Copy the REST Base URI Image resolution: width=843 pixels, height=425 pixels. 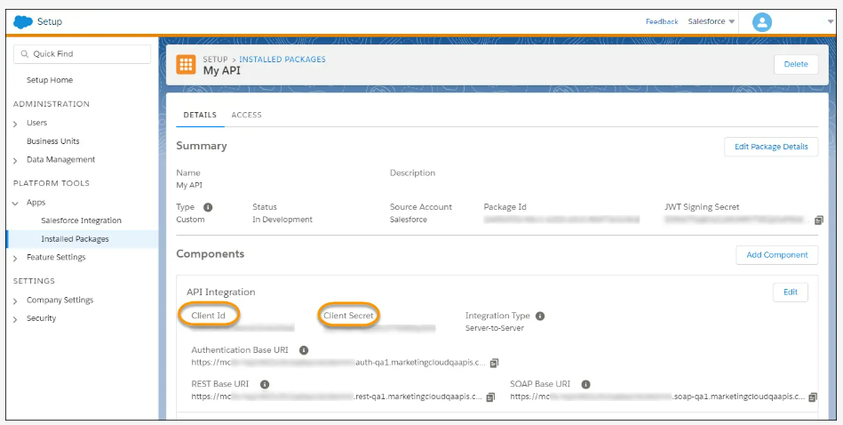point(490,397)
